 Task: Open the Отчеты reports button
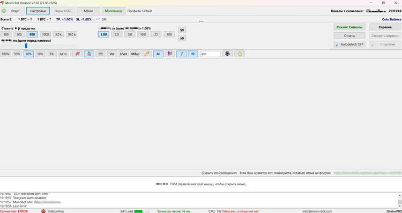[349, 35]
